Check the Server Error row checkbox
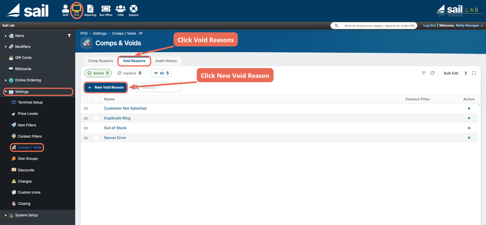This screenshot has height=225, width=486. pos(96,138)
